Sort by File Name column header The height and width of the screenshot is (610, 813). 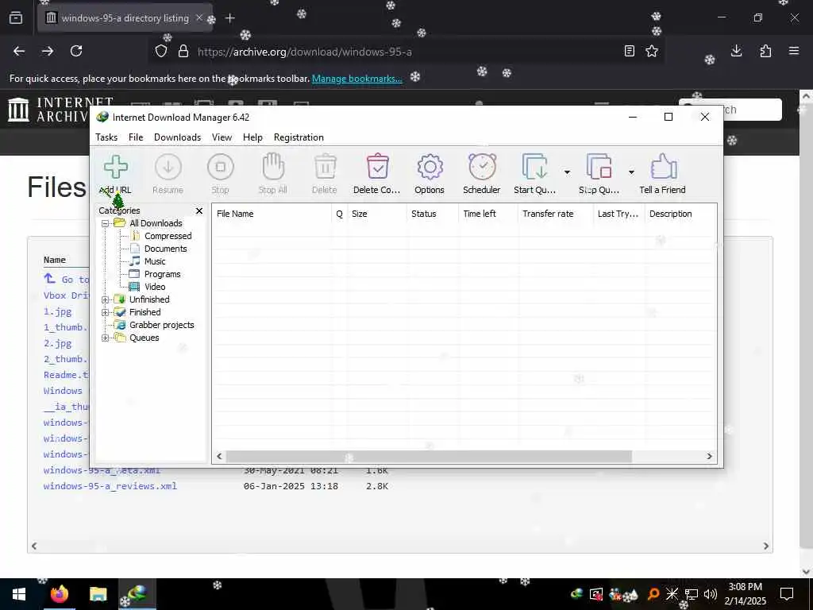(272, 214)
